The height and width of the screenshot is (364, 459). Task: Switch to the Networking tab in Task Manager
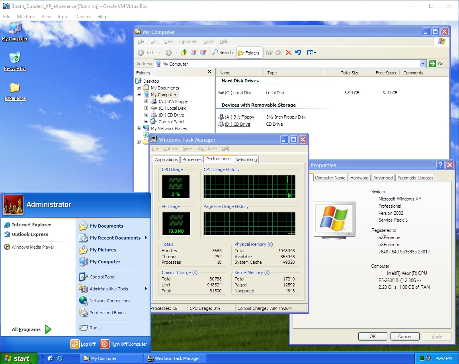pos(246,160)
